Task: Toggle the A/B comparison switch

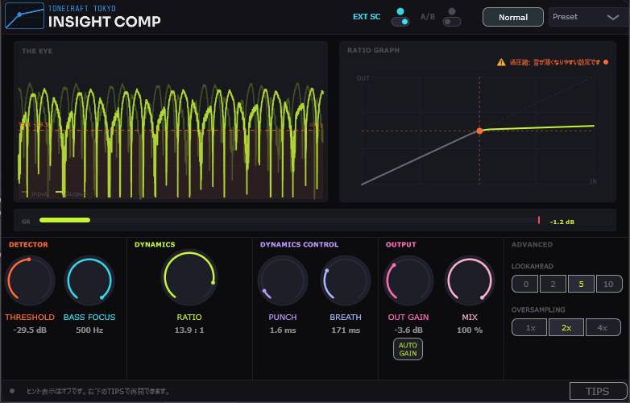Action: coord(453,17)
